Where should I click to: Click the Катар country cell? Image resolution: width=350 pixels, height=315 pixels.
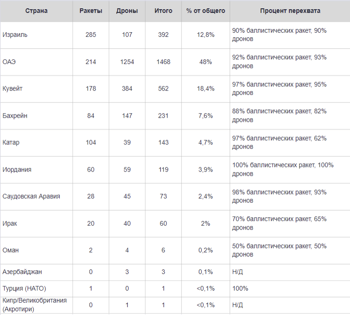11,143
